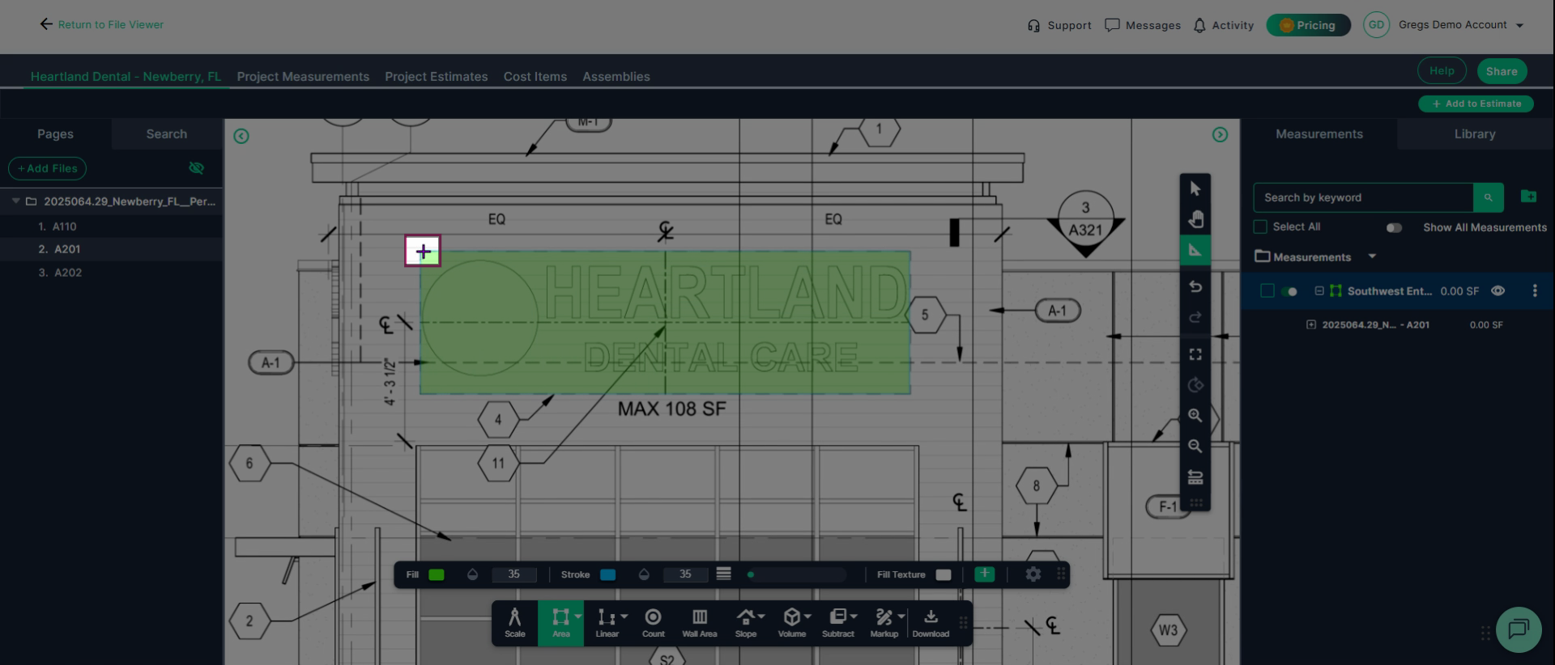Open the Fill Texture swatch
This screenshot has height=665, width=1555.
tap(944, 574)
